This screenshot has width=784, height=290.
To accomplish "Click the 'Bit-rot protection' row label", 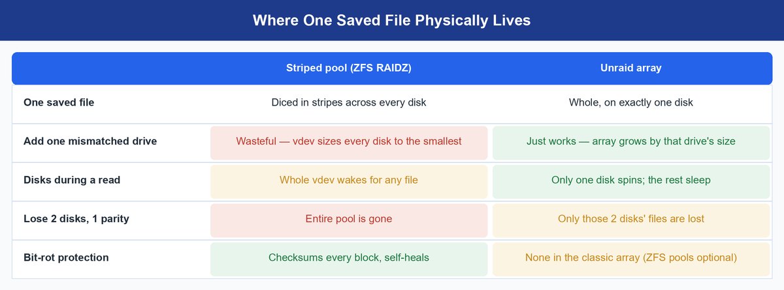I will (66, 257).
